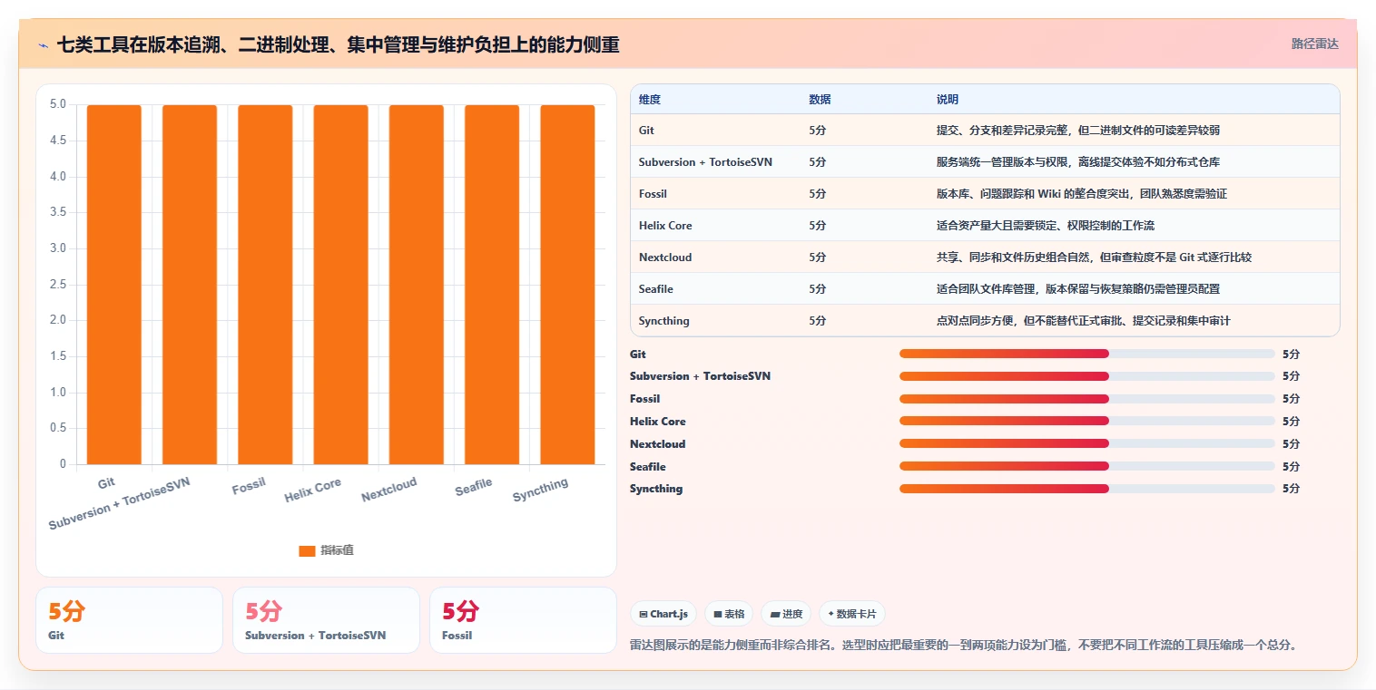Viewport: 1376px width, 690px height.
Task: Click the Nextcloud x-axis label
Action: click(x=389, y=490)
